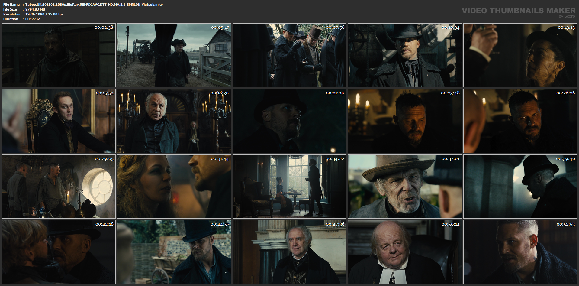The image size is (579, 286).
Task: Select the thumbnail stamped 00:26:26
Action: coord(520,121)
